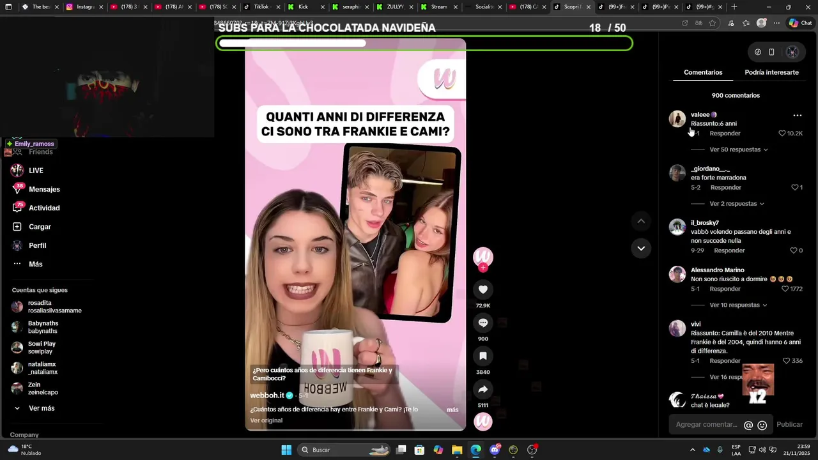Open File Explorer from taskbar
Screen dimensions: 818x460
pyautogui.click(x=457, y=450)
